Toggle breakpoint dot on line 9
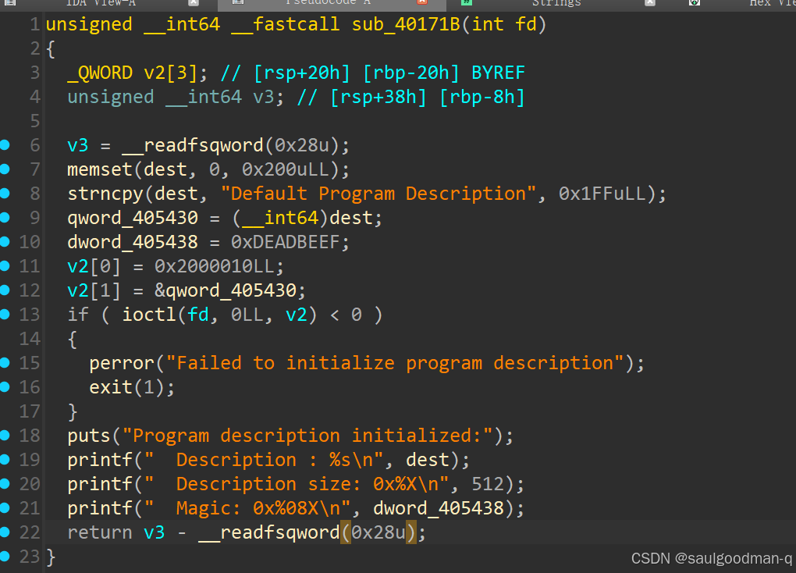Screen dimensions: 796x573 coord(5,218)
